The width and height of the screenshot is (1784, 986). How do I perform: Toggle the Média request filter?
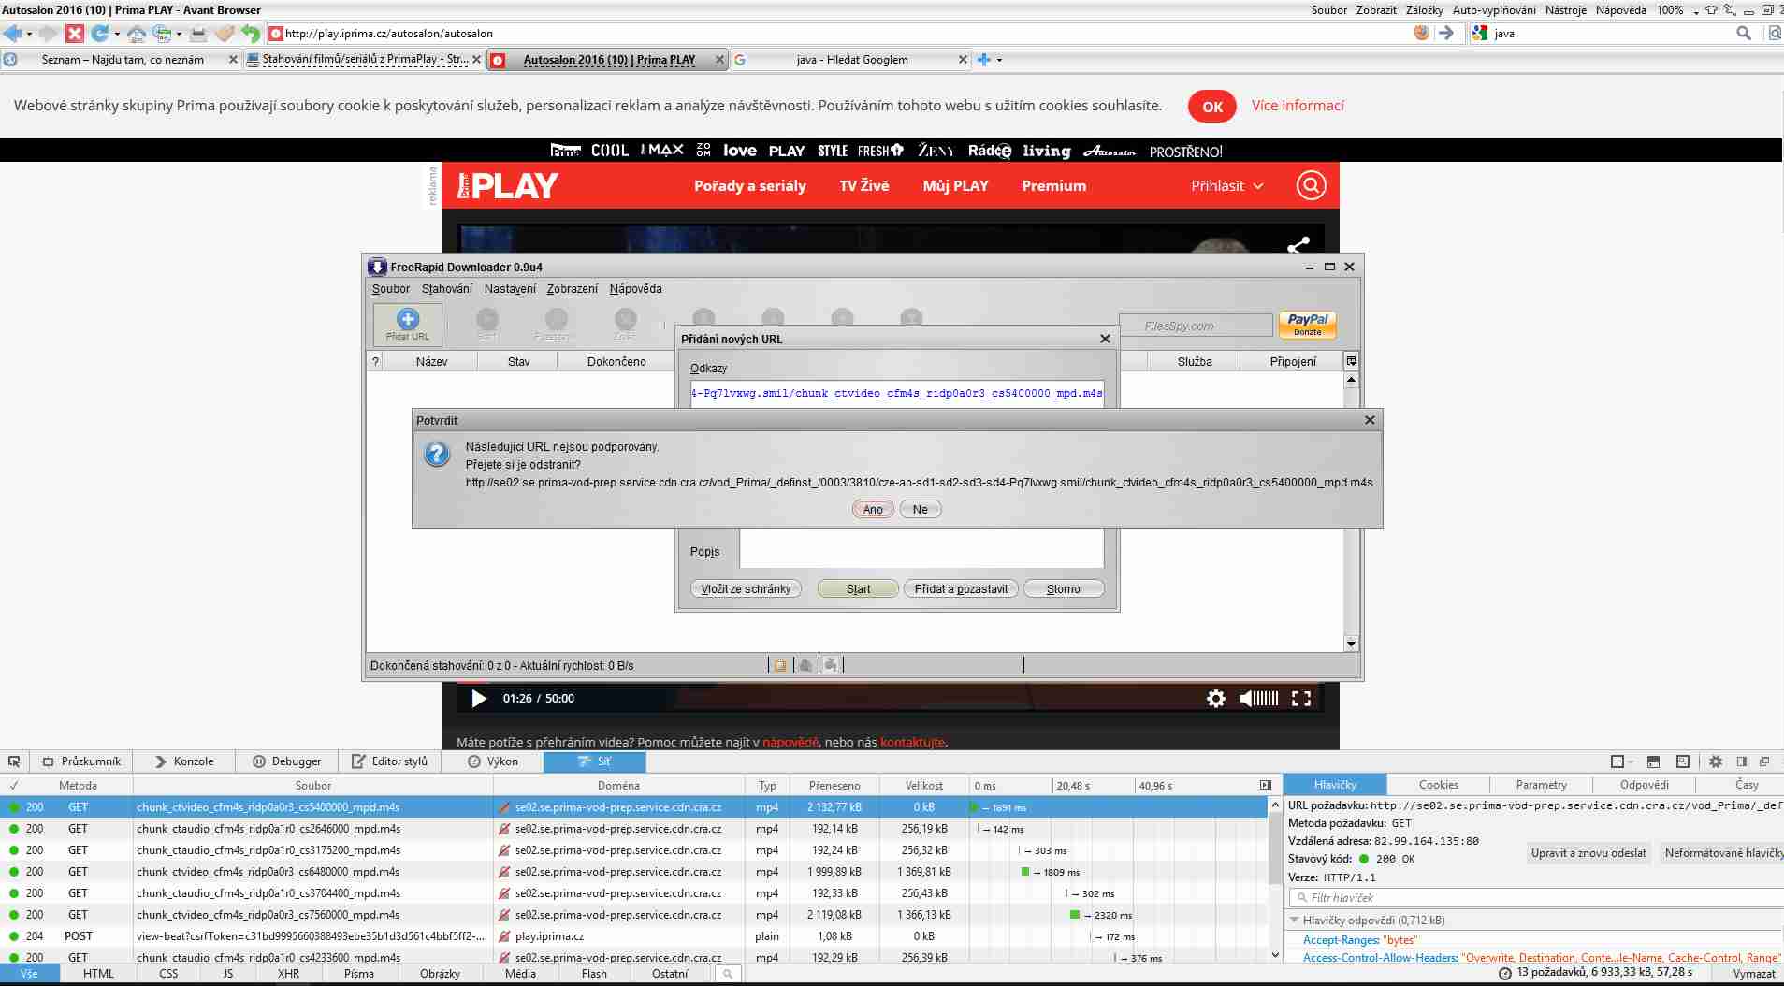(520, 974)
